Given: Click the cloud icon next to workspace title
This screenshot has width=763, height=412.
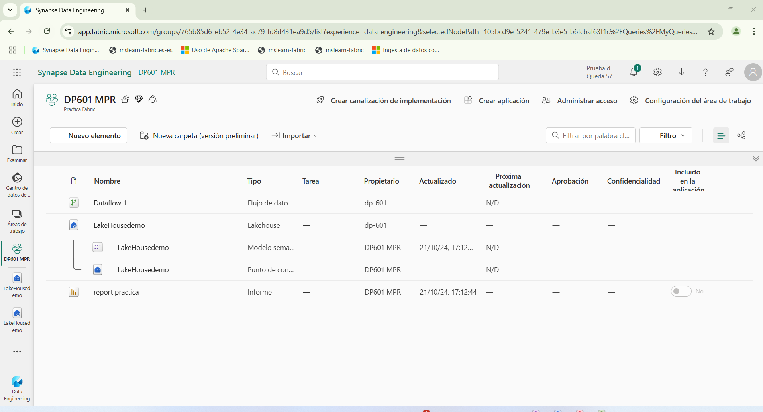Looking at the screenshot, I should 153,99.
